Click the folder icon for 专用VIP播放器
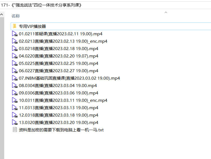 point(15,26)
